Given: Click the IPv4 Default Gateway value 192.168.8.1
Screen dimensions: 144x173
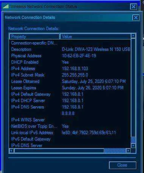Looking at the screenshot, I should pos(73,94).
